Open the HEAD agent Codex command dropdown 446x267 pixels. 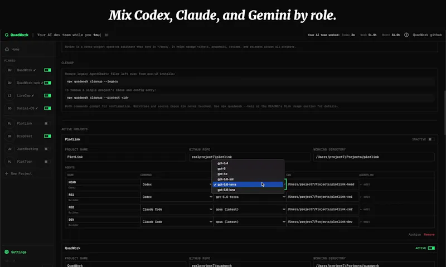[177, 185]
